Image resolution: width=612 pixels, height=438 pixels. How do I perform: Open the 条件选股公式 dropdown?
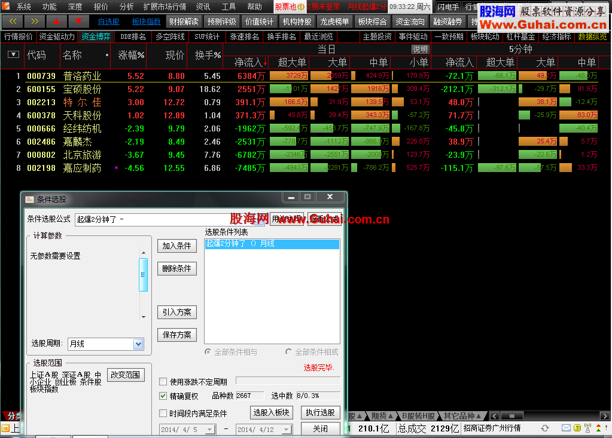(259, 220)
